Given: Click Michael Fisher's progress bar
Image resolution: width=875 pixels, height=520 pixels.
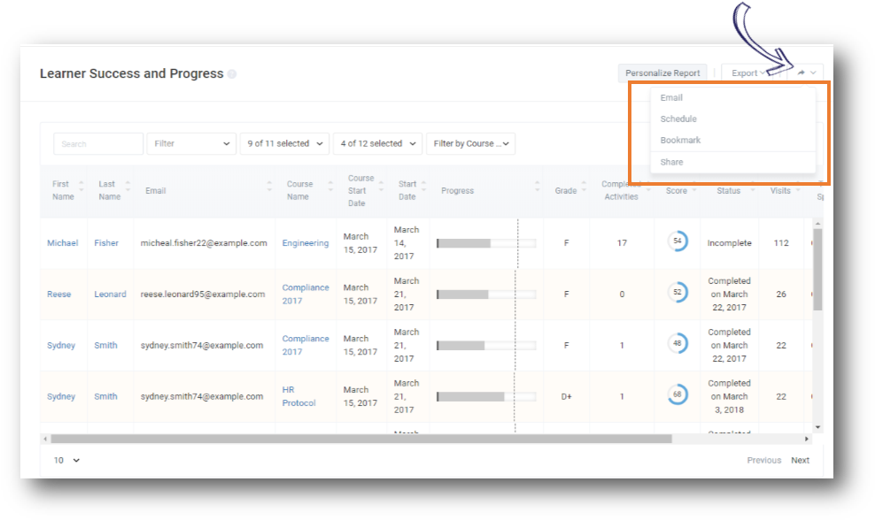Looking at the screenshot, I should click(x=486, y=243).
